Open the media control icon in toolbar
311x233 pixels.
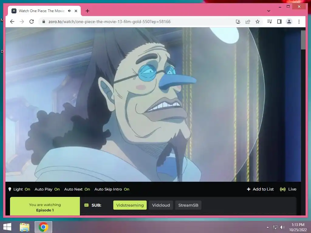point(270,22)
